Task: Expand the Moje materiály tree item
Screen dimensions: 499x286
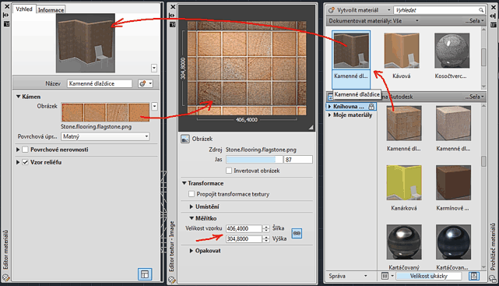Action: pyautogui.click(x=330, y=115)
